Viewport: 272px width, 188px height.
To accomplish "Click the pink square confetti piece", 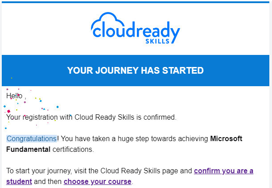I will tap(8, 111).
